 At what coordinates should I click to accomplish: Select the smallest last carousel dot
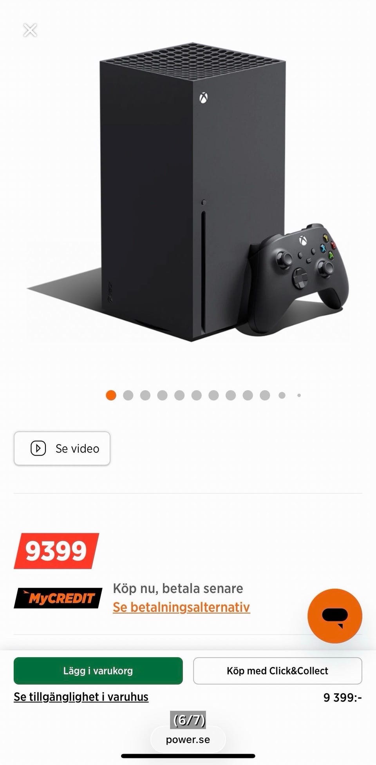pos(299,395)
